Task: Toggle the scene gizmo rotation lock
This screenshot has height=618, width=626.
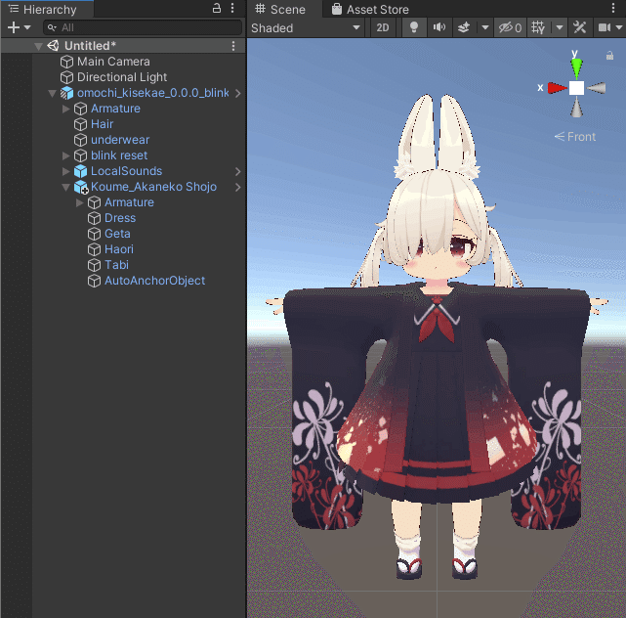Action: (x=609, y=55)
